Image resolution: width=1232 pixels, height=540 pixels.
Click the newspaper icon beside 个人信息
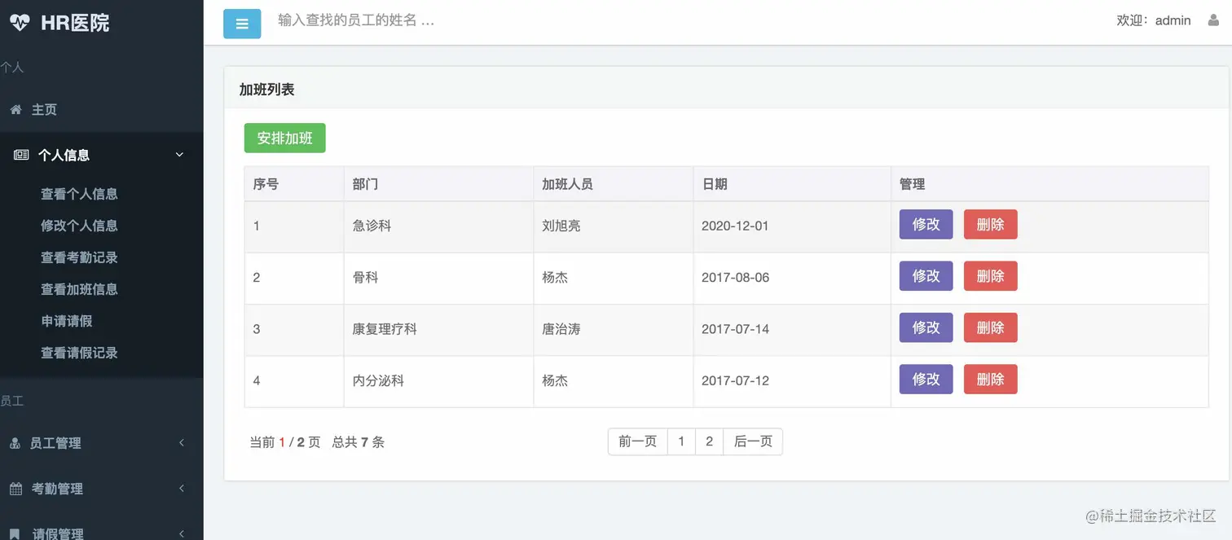[x=21, y=155]
